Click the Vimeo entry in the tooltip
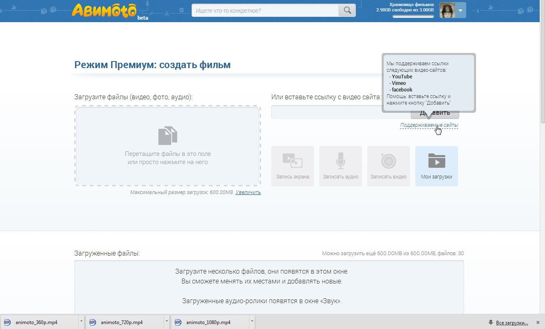 tap(398, 83)
